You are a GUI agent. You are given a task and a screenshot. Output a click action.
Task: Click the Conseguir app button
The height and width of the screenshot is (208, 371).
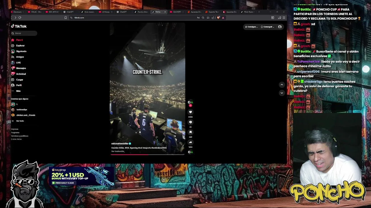pos(267,27)
